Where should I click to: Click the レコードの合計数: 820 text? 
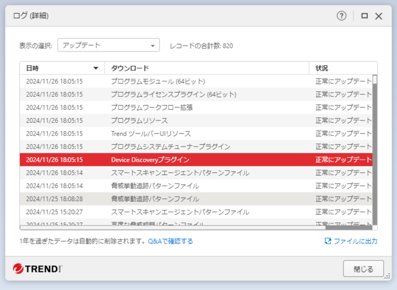tap(201, 46)
